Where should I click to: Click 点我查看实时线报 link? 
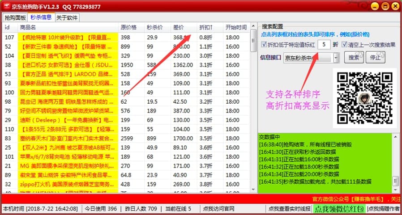pos(290,209)
